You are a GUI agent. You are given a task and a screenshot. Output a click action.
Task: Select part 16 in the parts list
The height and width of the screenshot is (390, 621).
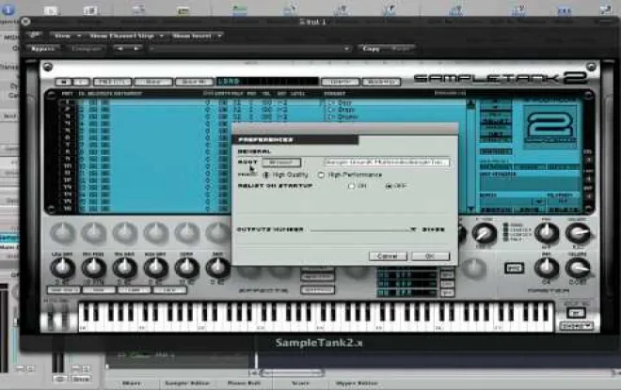pos(68,209)
